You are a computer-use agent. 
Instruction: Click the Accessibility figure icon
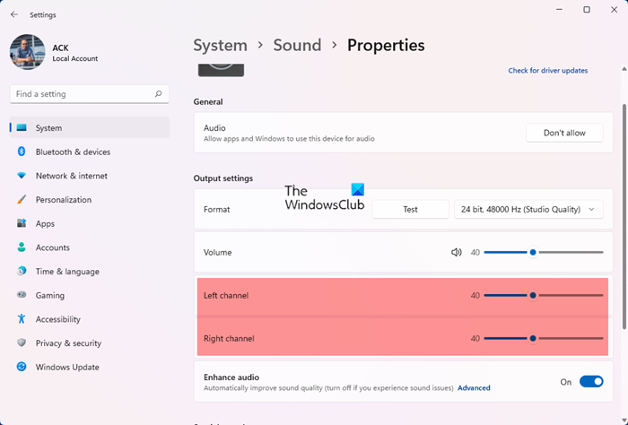tap(22, 319)
